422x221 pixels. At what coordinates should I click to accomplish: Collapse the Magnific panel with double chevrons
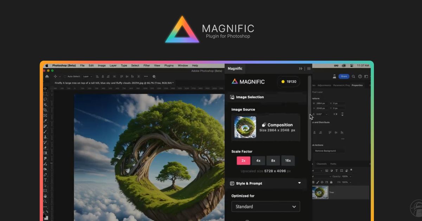[301, 68]
